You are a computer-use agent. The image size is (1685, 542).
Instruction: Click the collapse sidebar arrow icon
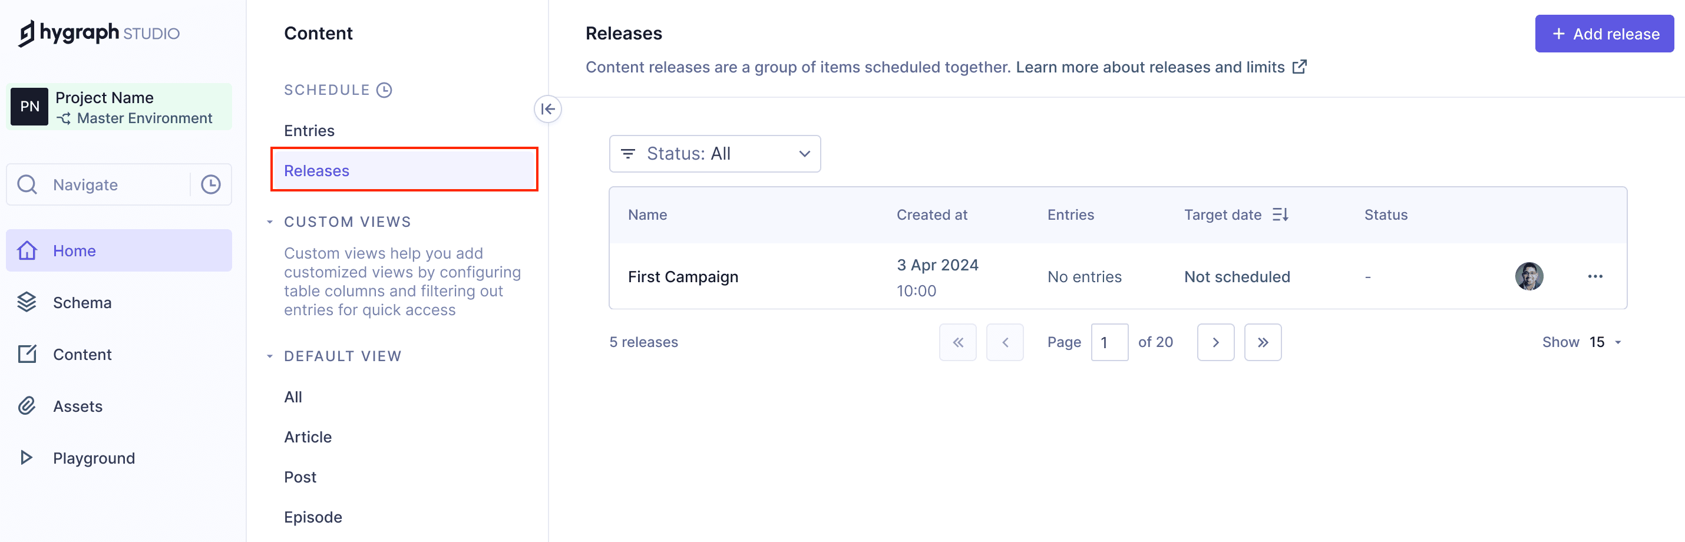click(x=547, y=109)
